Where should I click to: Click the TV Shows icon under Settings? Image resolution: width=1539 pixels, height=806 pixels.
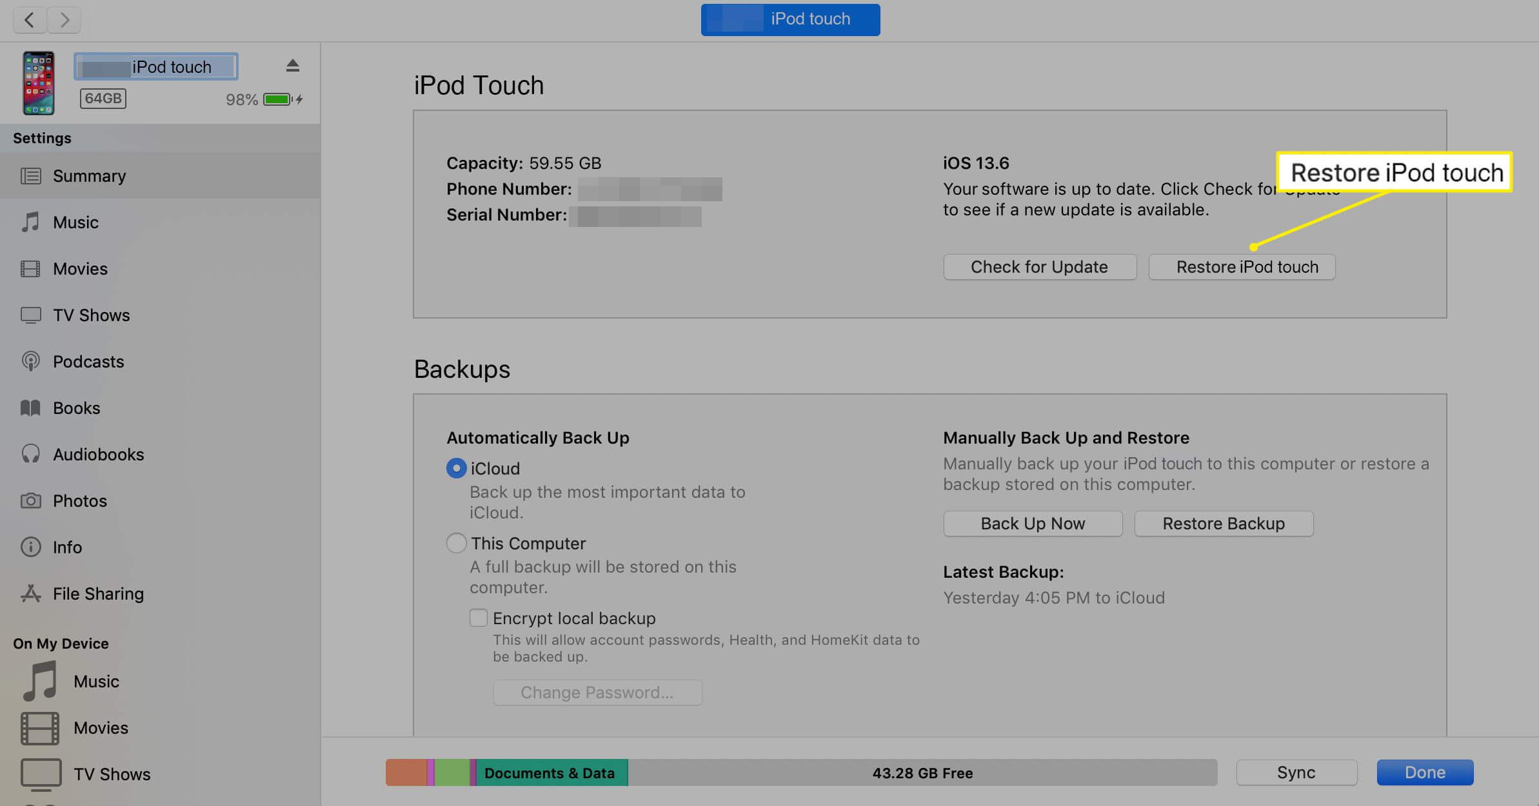pos(30,315)
